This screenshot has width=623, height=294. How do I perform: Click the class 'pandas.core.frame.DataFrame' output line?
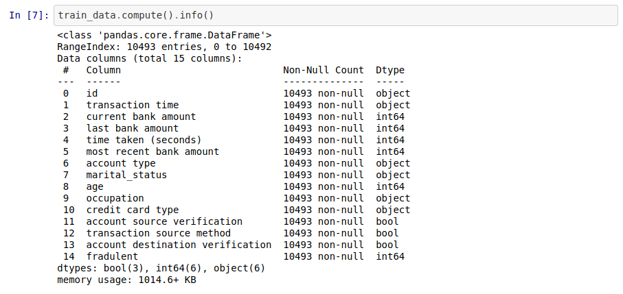[164, 35]
